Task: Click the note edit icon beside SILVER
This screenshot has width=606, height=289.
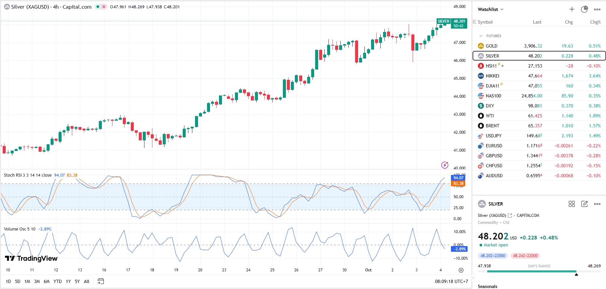Action: 584,204
